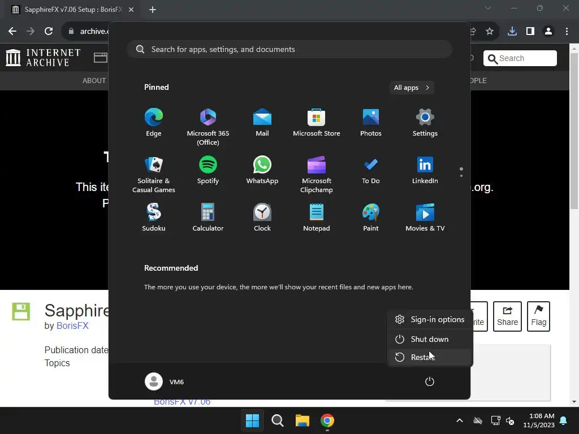
Task: Open LinkedIn pinned app
Action: [425, 170]
